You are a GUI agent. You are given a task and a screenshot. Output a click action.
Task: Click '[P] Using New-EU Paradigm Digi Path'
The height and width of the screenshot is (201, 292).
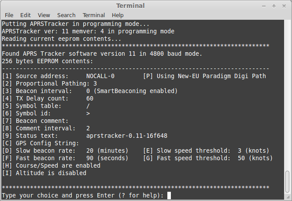click(x=204, y=76)
